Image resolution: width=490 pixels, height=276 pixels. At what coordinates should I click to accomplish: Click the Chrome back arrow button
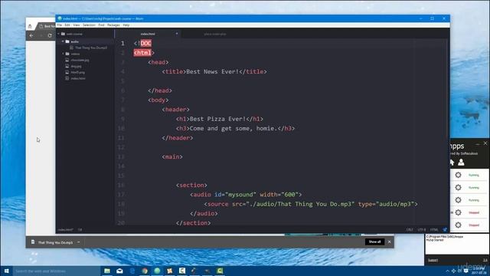(x=31, y=35)
